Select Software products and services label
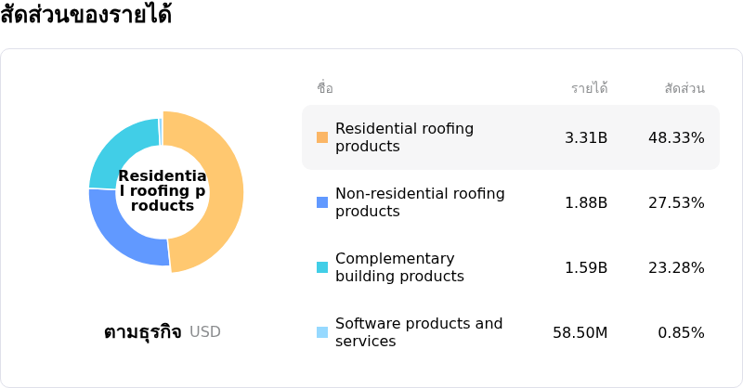The width and height of the screenshot is (743, 388). [419, 332]
